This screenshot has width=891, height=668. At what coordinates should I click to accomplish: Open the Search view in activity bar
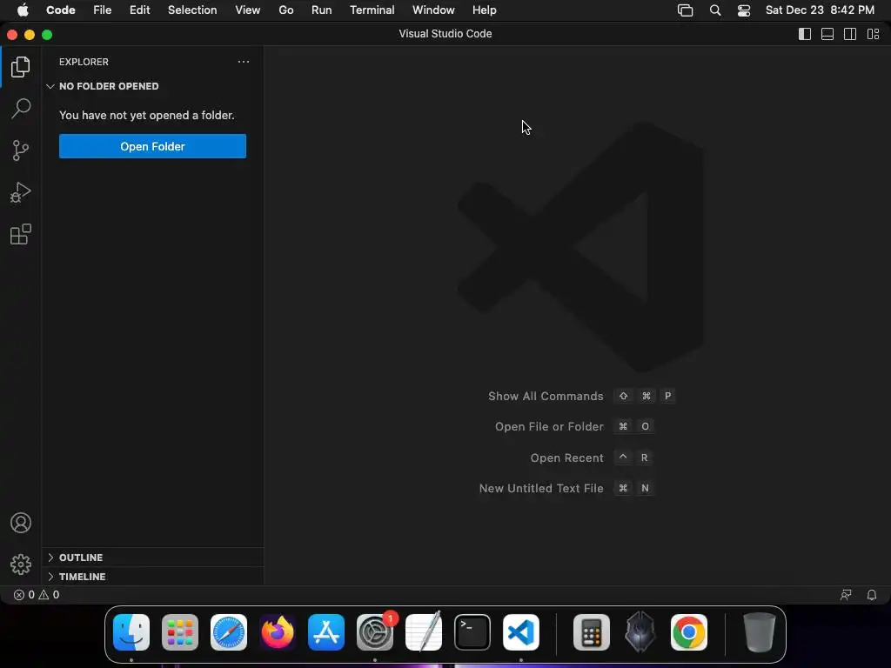tap(21, 109)
